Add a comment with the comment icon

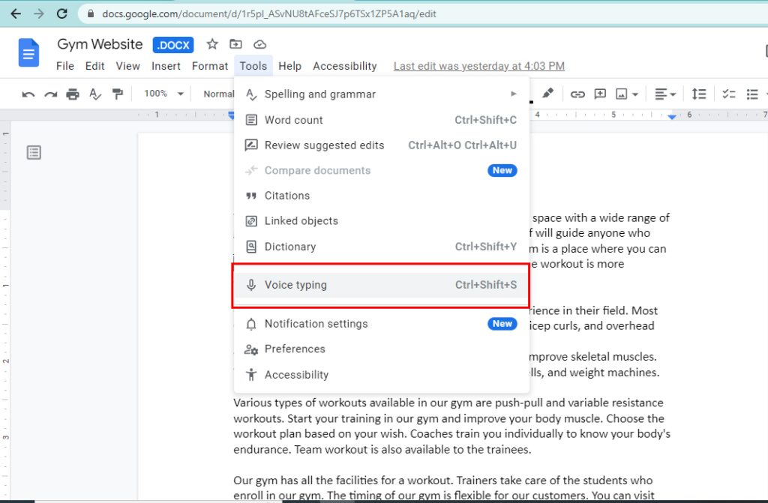click(x=601, y=94)
